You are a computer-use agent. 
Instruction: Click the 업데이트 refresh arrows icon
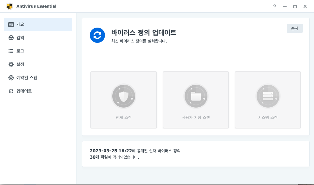(11, 91)
